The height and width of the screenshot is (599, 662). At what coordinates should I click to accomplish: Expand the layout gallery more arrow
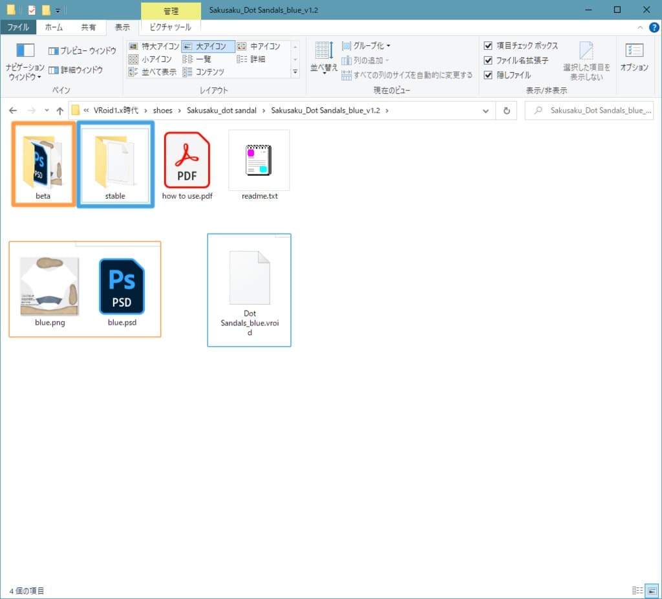[x=295, y=72]
